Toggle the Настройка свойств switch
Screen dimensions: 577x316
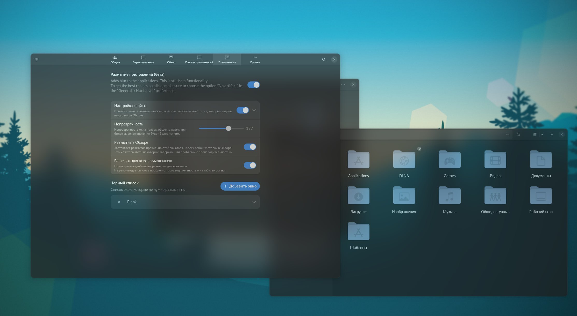pos(243,110)
